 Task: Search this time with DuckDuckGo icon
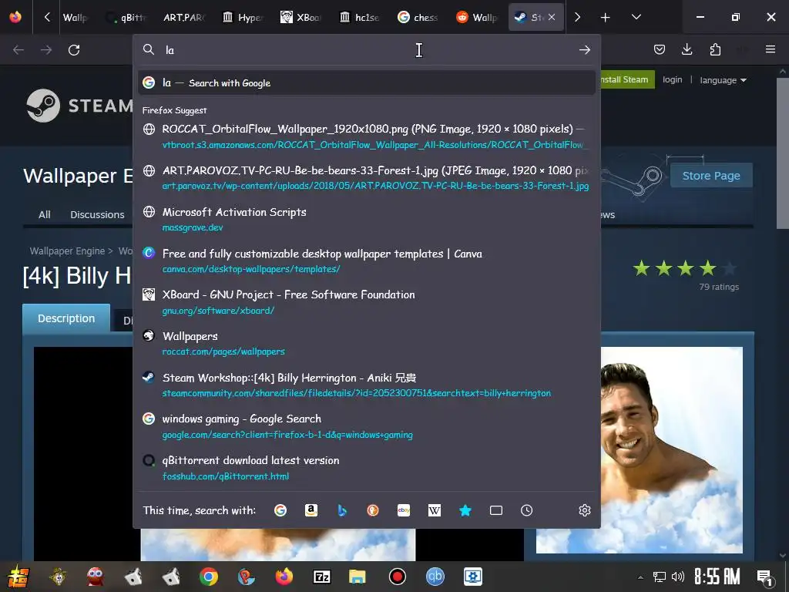373,510
